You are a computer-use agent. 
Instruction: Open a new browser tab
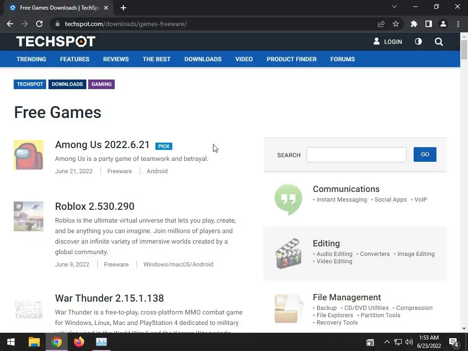point(123,8)
